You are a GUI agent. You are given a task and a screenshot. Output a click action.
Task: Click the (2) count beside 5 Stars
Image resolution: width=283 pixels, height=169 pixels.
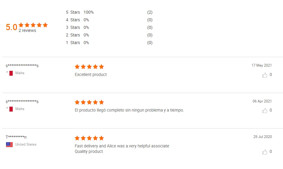150,12
